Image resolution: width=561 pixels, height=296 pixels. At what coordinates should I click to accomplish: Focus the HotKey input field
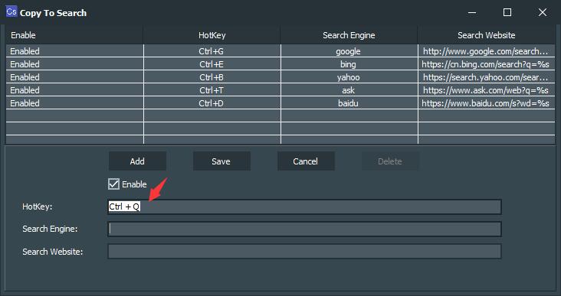click(x=304, y=207)
